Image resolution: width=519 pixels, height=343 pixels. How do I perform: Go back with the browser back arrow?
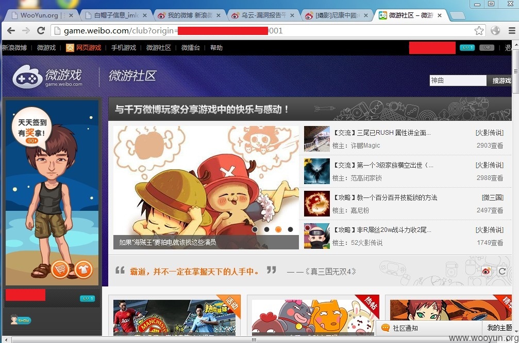pos(11,31)
